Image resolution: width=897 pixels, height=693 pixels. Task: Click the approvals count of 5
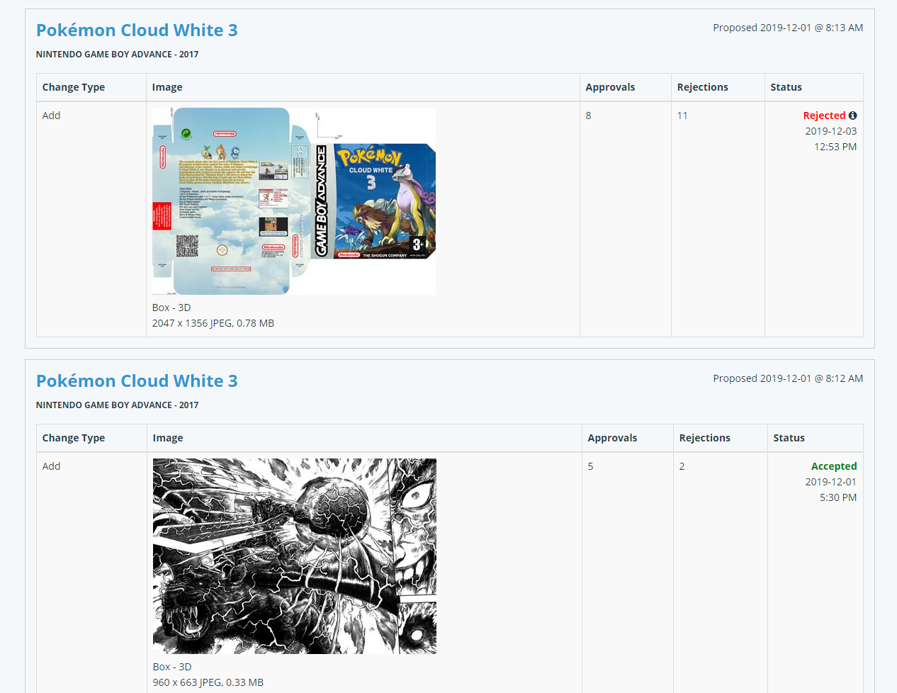(590, 466)
